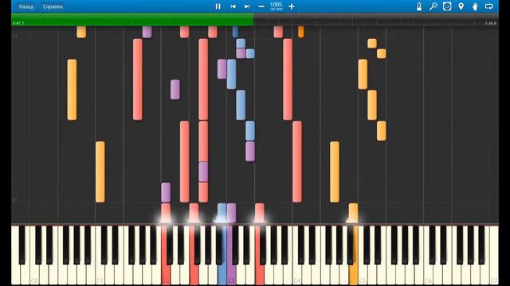The width and height of the screenshot is (510, 286).
Task: Increase playback speed with plus button
Action: (x=292, y=6)
